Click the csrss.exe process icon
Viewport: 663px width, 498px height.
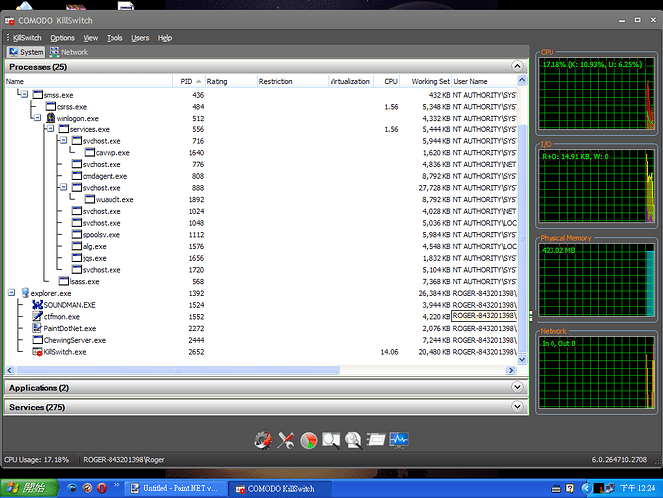(51, 106)
